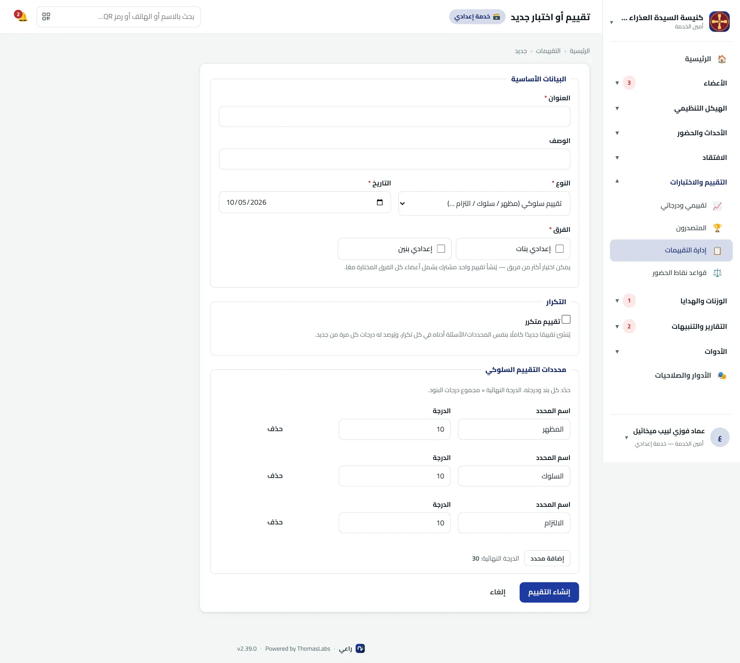The width and height of the screenshot is (740, 663).
Task: Edit the score field for المظهر
Action: [x=395, y=429]
